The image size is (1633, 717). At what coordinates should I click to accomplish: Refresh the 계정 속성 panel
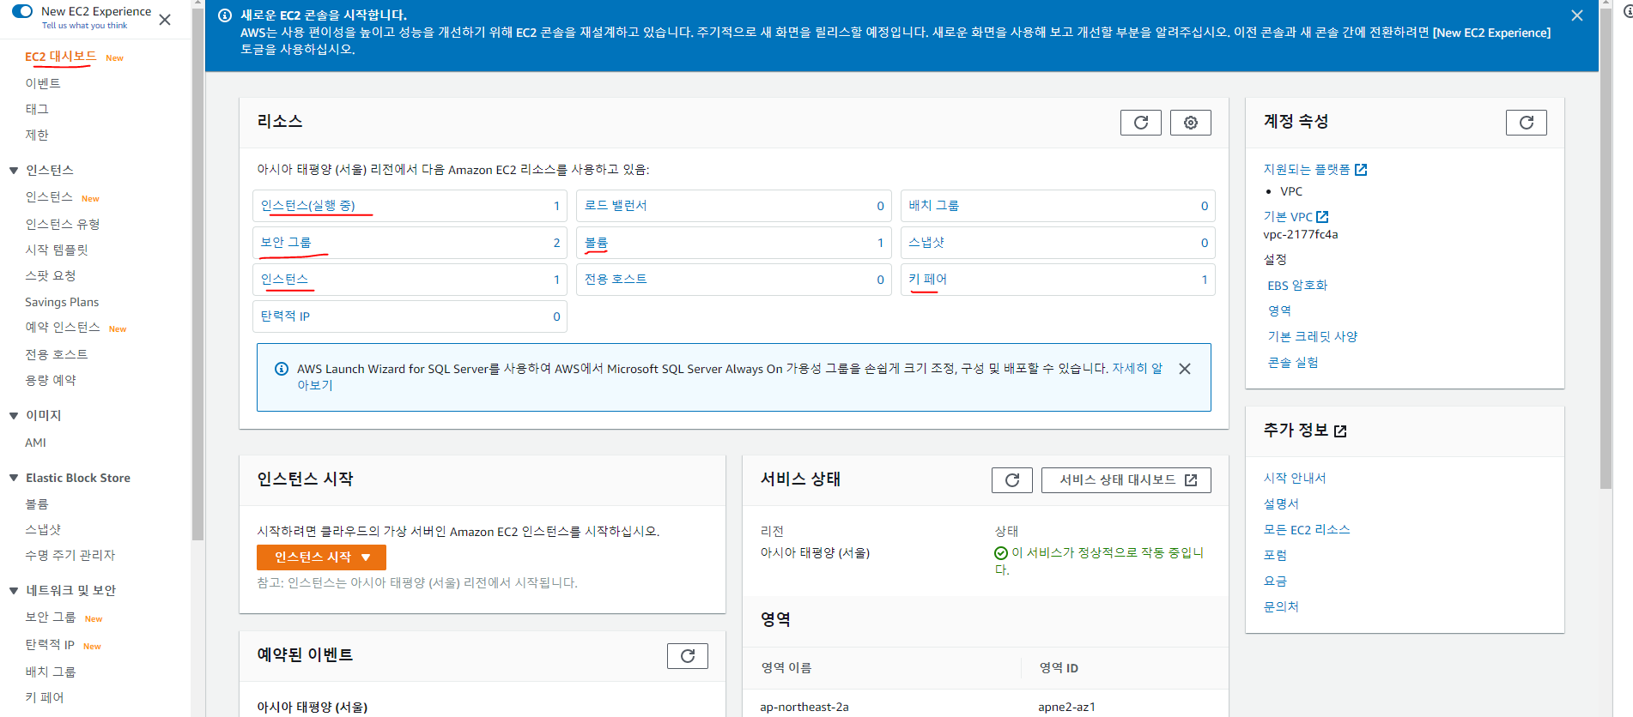(x=1526, y=123)
